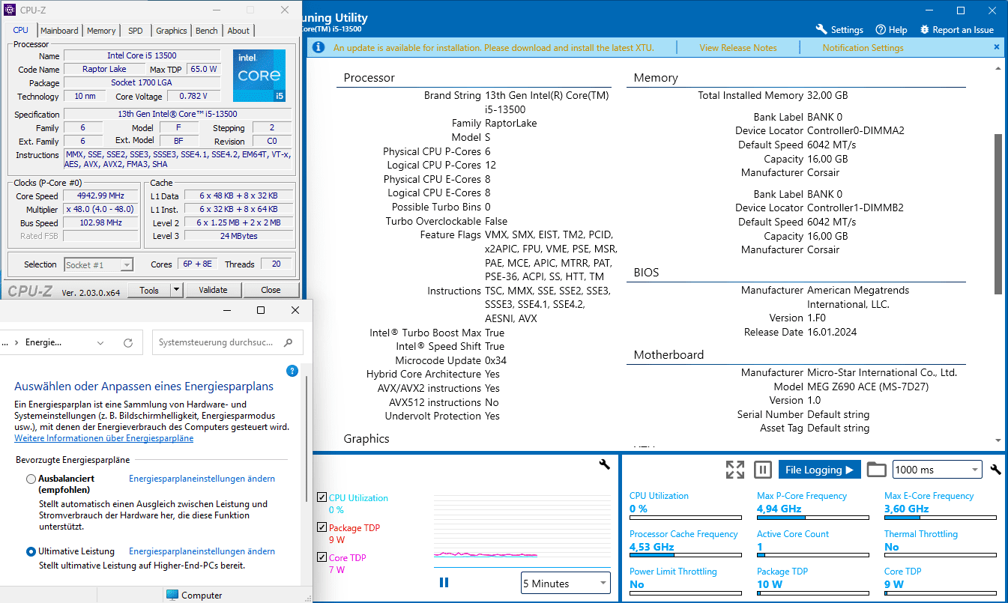Open the Graphics tab in CPU-Z
The image size is (1008, 603).
coord(172,31)
